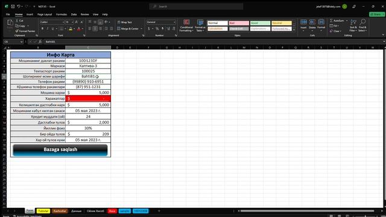Apply Comma Style icon

pos(162,29)
